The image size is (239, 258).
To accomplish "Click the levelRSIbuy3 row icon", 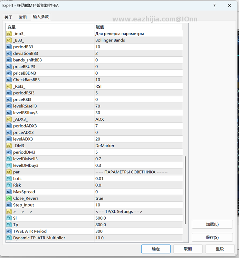I will coord(9,113).
